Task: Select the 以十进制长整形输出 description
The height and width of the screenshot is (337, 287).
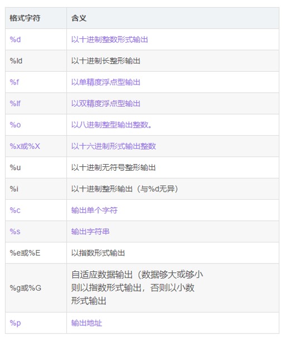Action: [x=106, y=61]
